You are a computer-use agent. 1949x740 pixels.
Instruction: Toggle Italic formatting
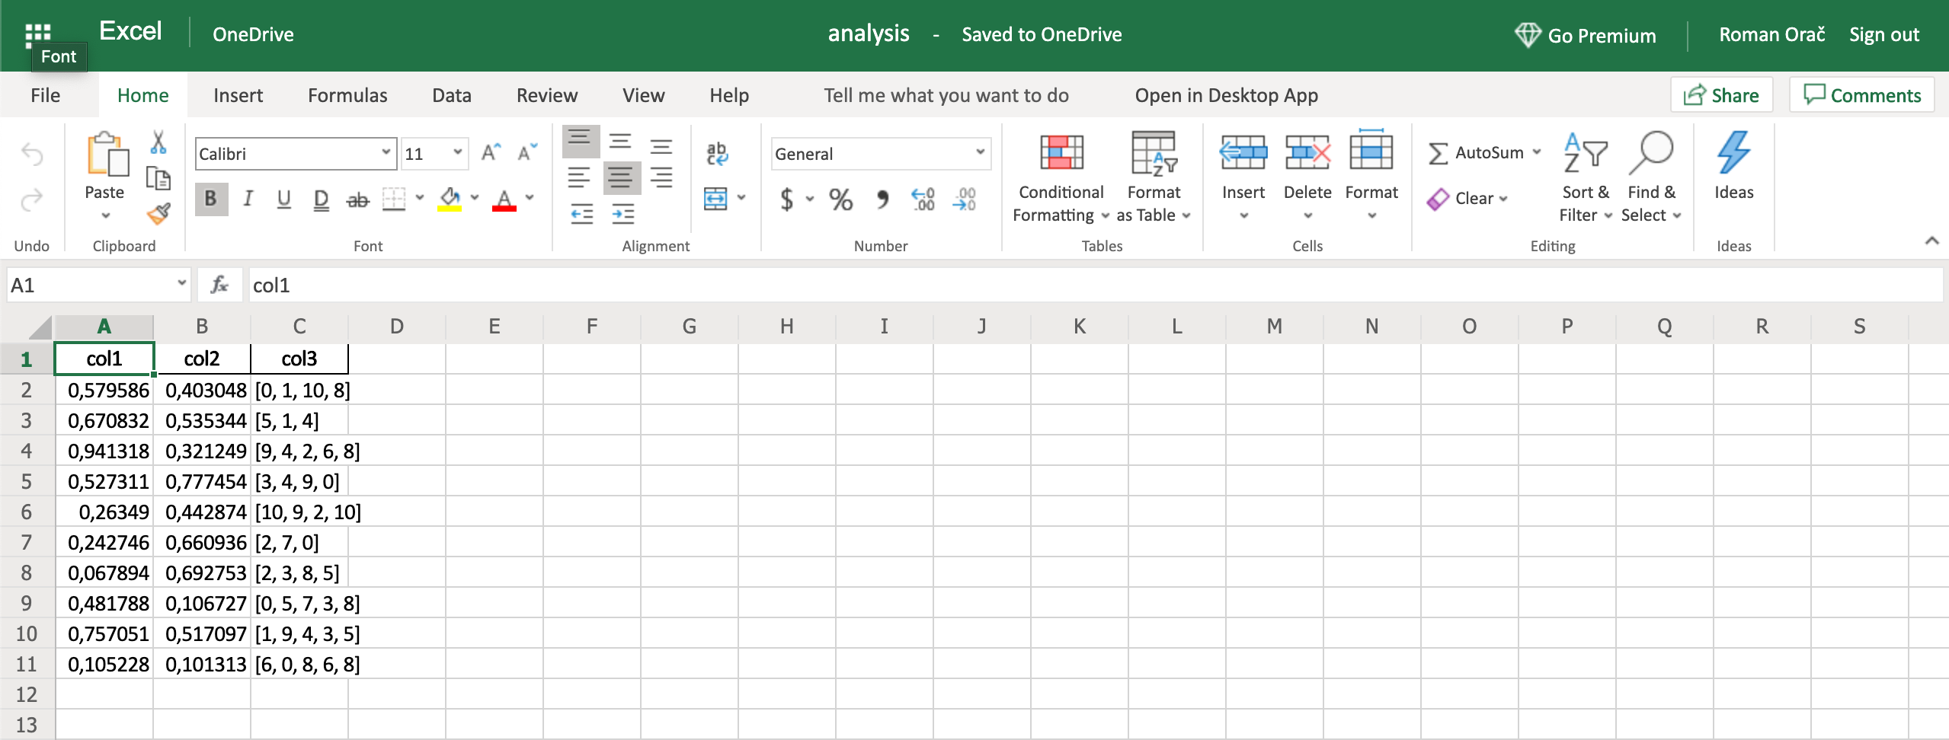coord(248,199)
